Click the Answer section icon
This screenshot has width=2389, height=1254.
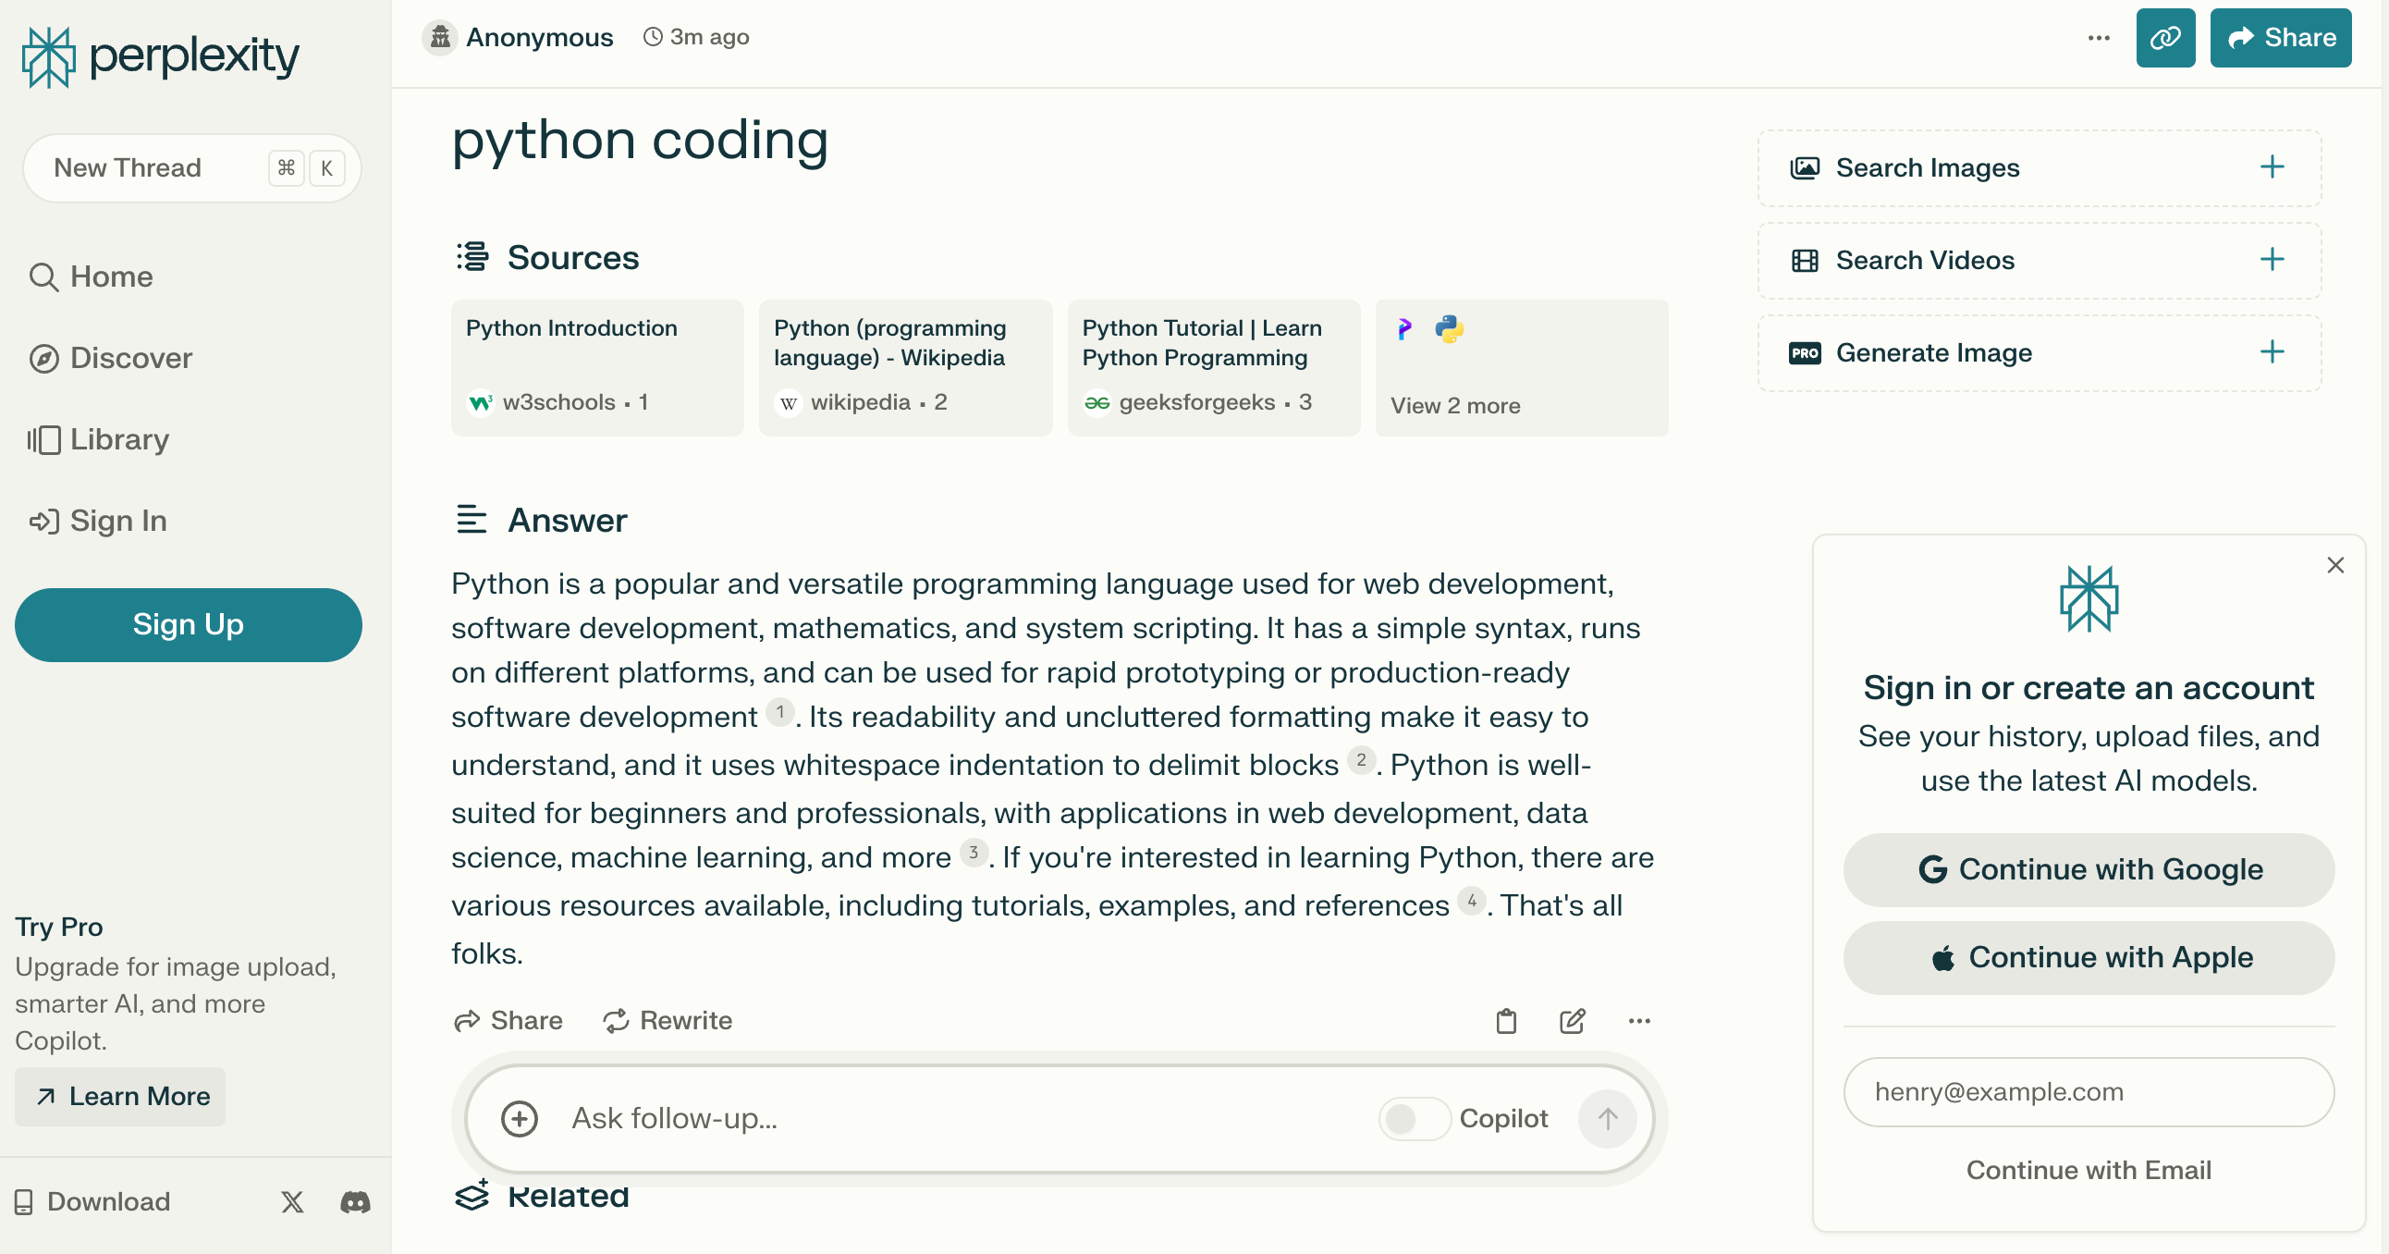point(472,520)
